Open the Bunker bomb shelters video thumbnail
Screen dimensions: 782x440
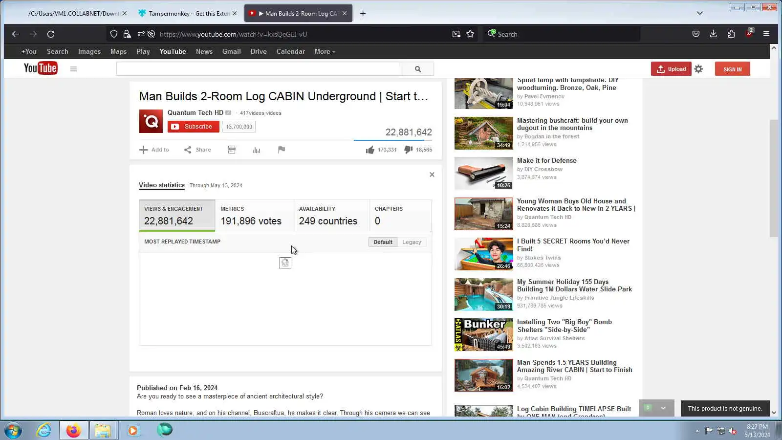(484, 335)
